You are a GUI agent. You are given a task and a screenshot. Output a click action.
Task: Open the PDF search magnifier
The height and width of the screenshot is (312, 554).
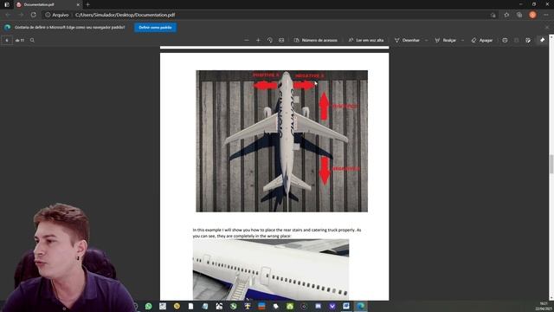click(x=32, y=41)
